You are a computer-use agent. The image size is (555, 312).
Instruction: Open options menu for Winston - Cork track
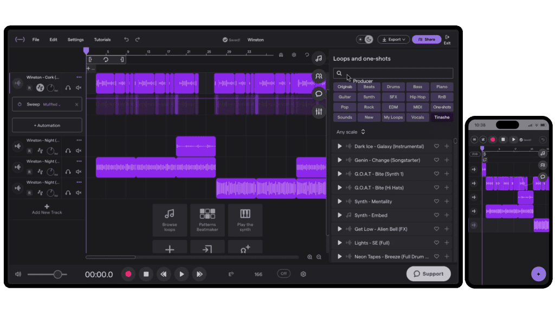click(79, 77)
